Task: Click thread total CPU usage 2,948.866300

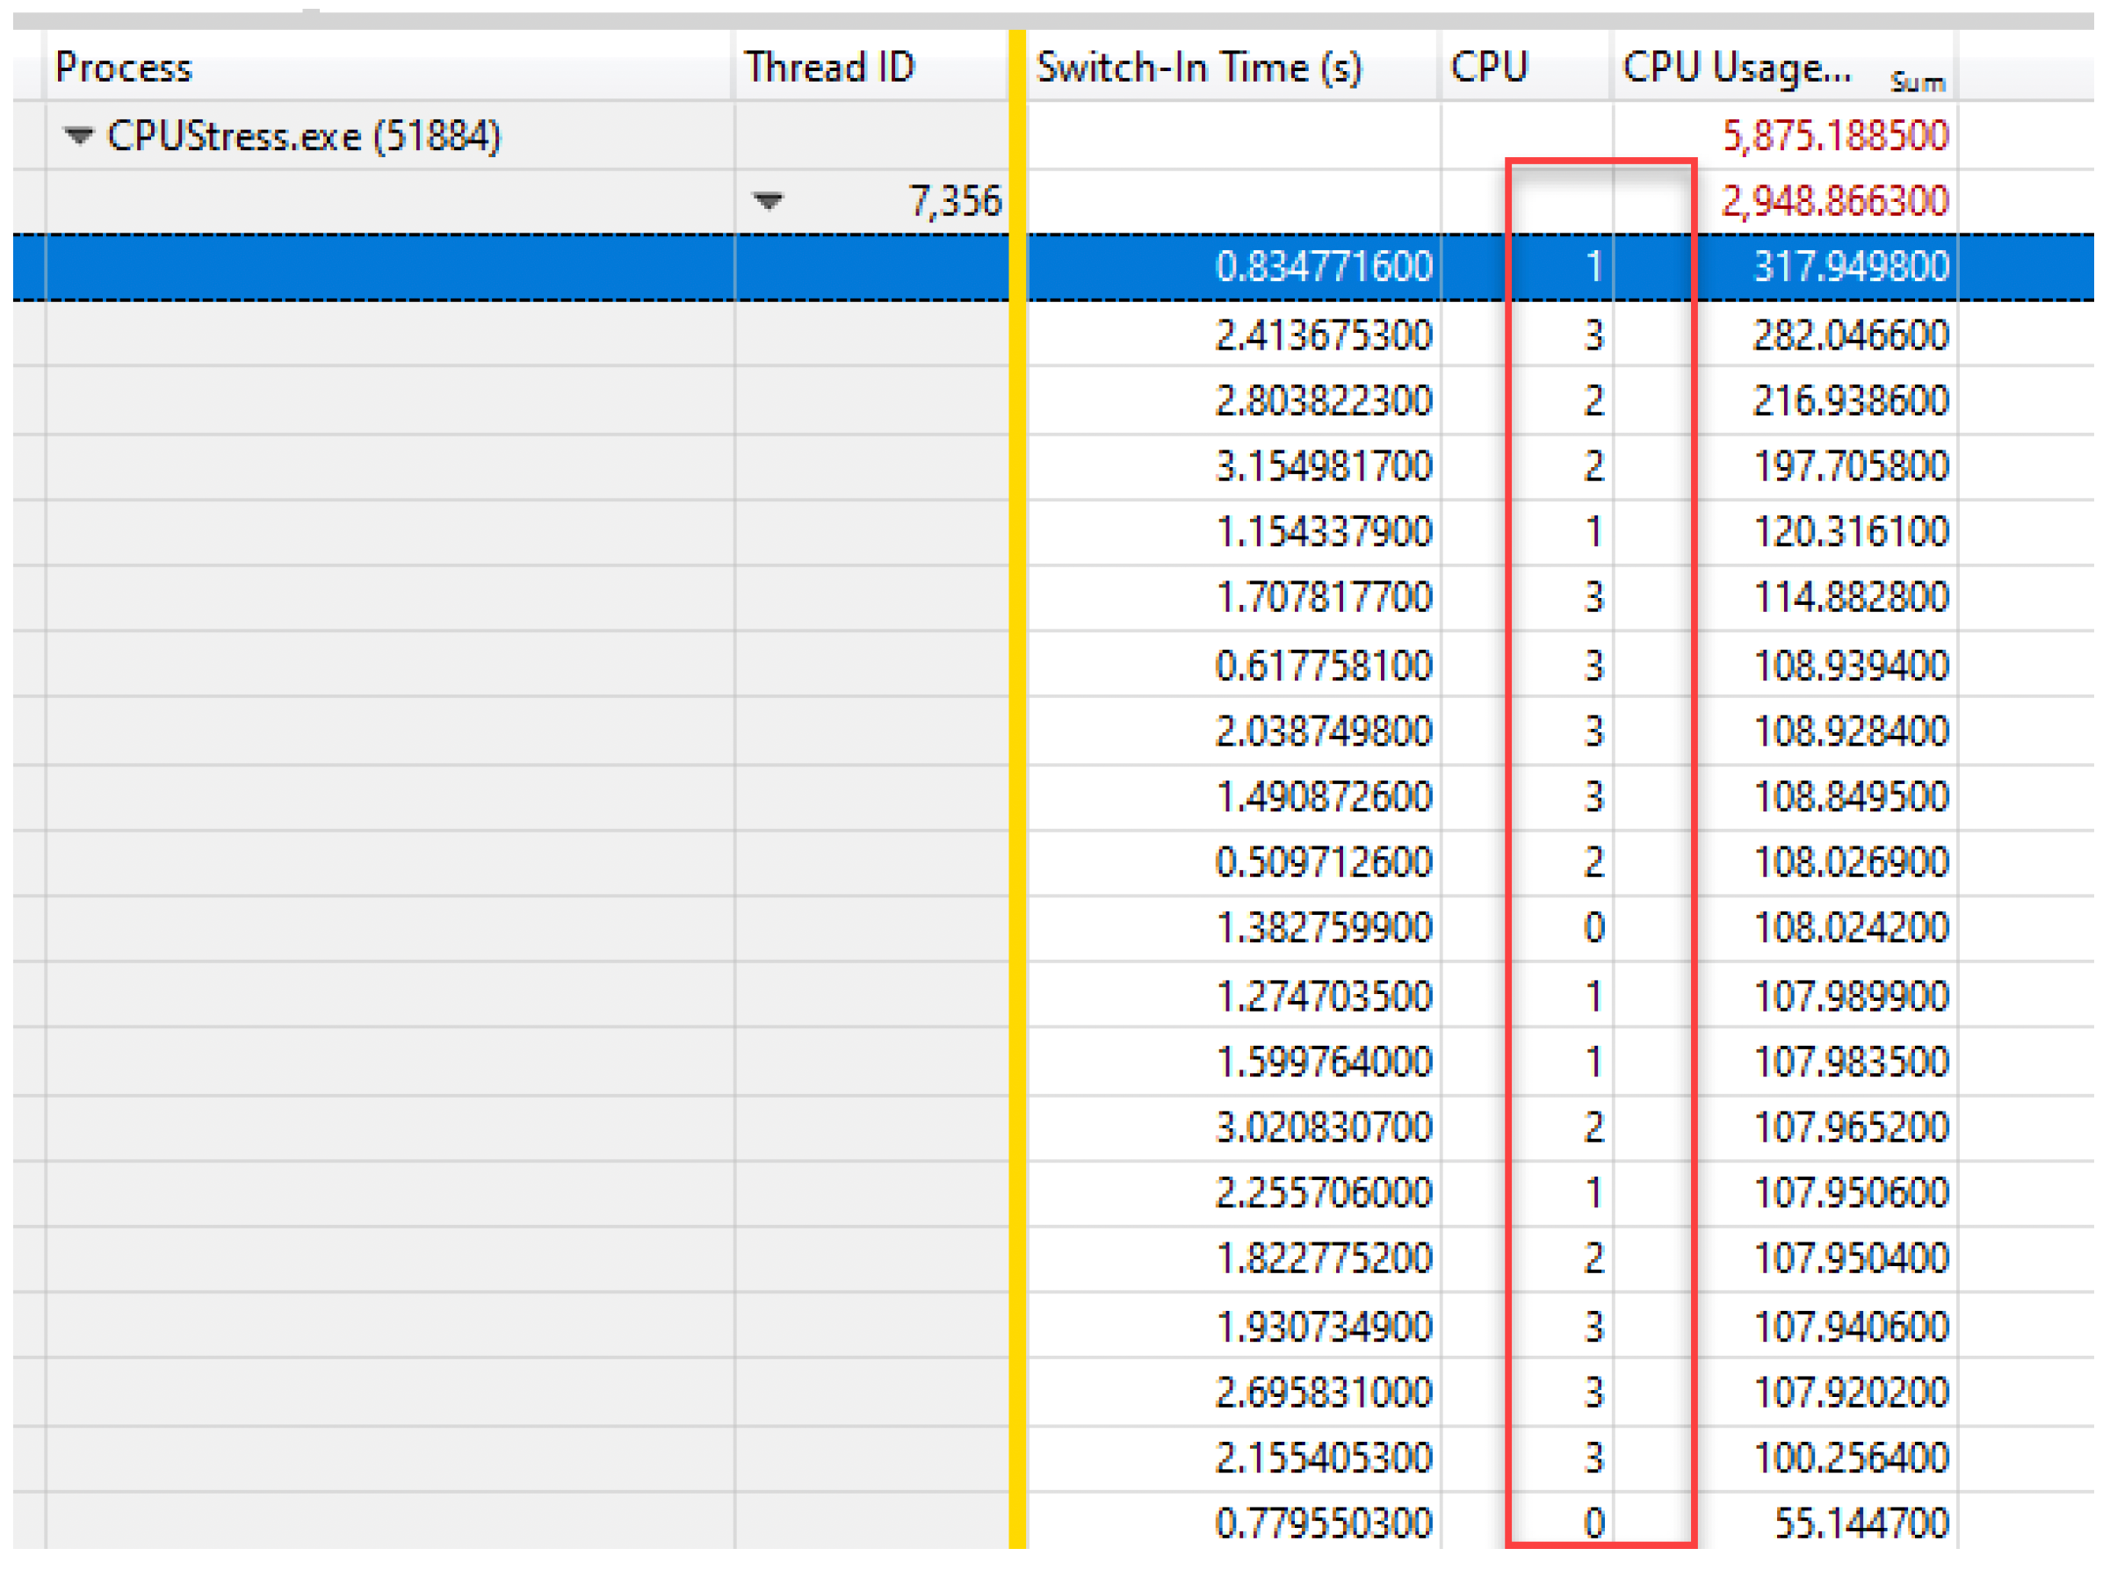Action: [x=1836, y=200]
